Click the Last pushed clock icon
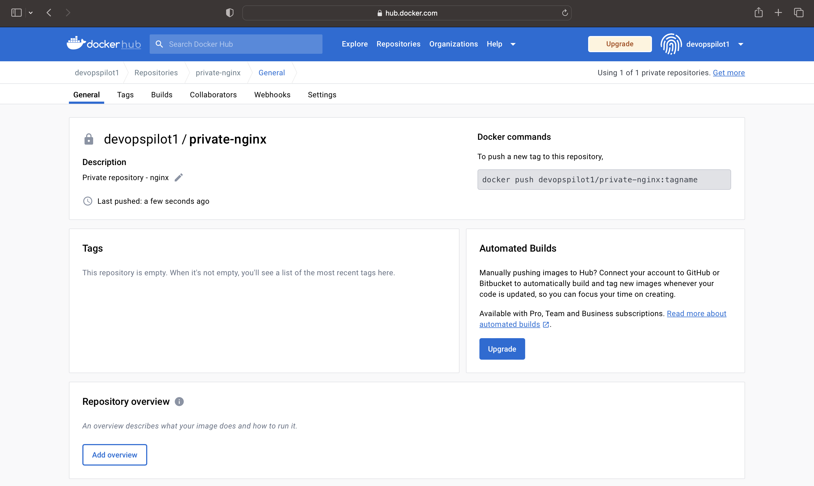Screen dimensions: 814x486 pyautogui.click(x=87, y=201)
